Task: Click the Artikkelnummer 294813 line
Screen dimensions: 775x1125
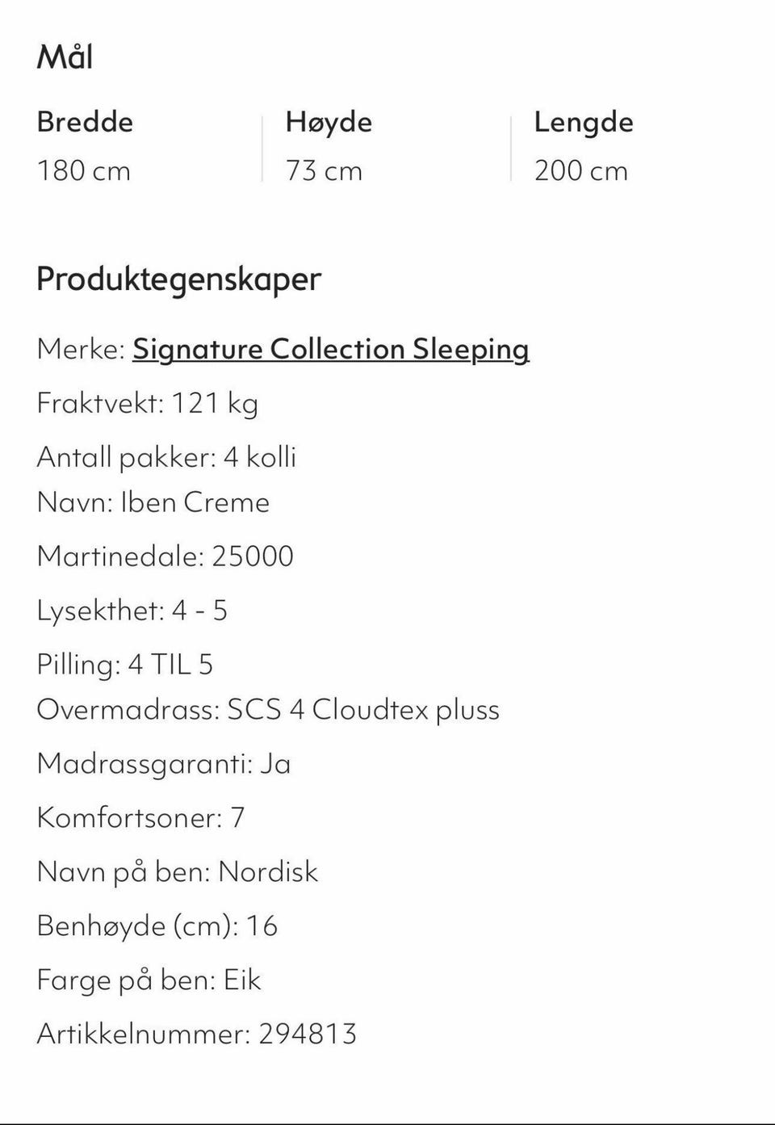Action: tap(196, 1035)
